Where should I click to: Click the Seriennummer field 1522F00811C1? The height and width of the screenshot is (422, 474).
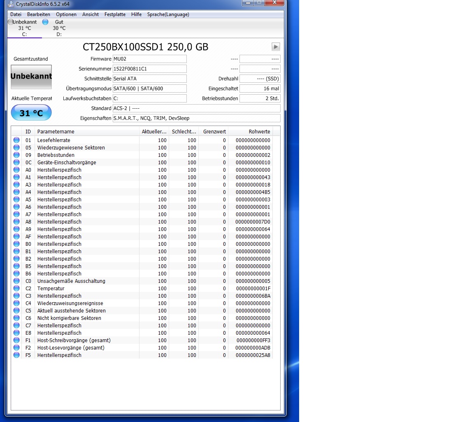[x=150, y=69]
